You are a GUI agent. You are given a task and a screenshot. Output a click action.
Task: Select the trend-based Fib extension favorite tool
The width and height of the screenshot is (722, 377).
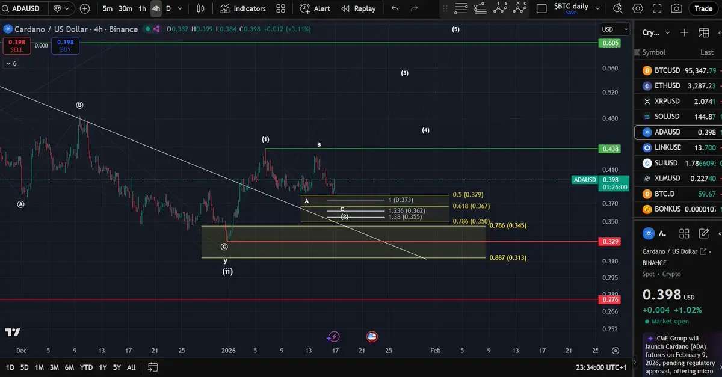480,8
